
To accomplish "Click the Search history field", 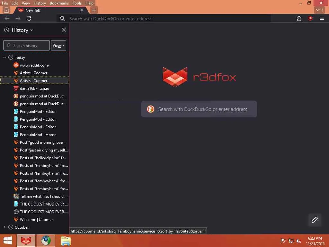I will (x=26, y=46).
